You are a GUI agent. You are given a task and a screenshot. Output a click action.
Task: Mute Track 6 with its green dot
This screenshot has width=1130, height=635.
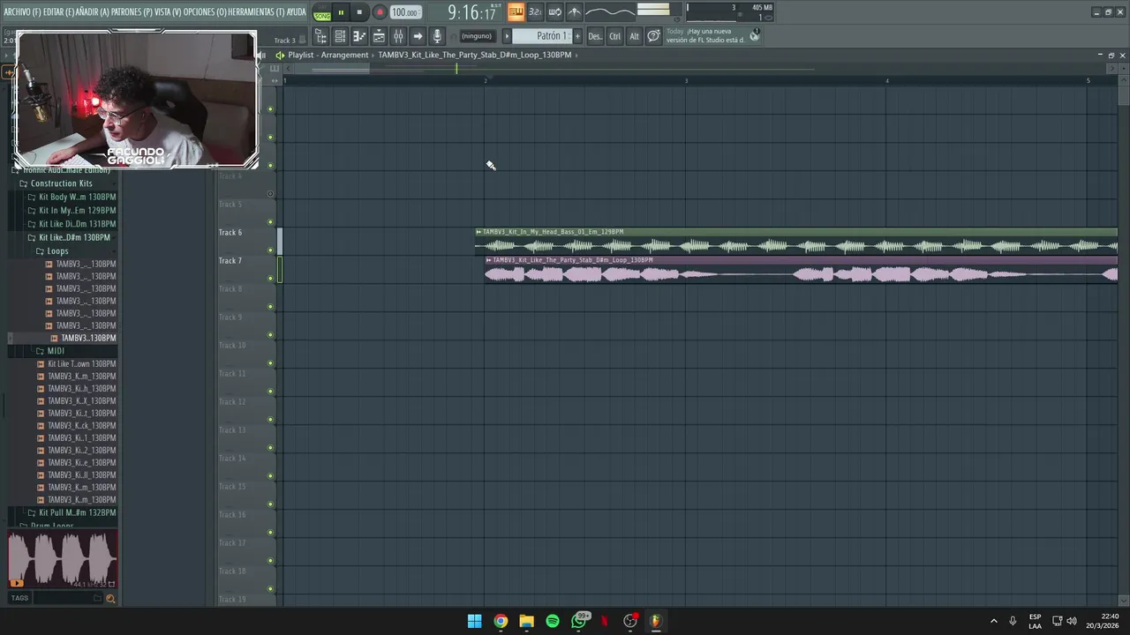pyautogui.click(x=270, y=250)
